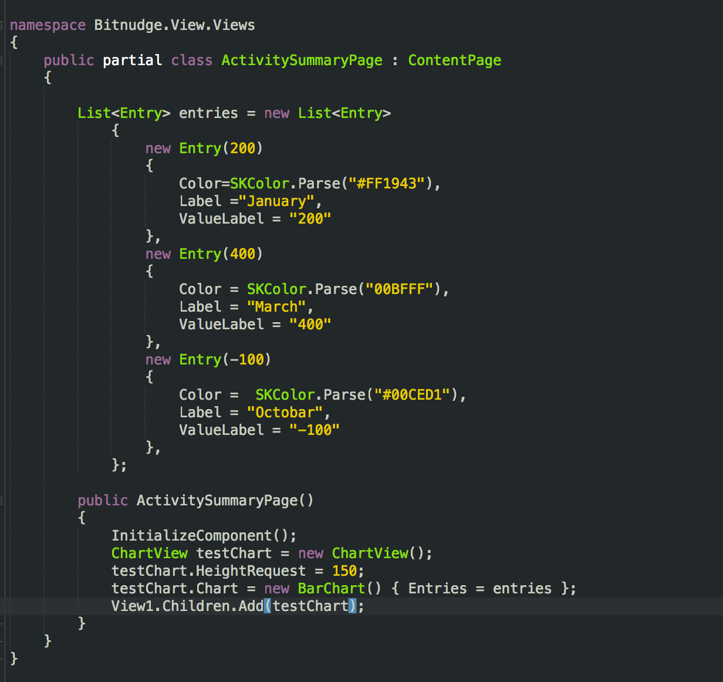Click the misspelled "Octobar" string literal
The width and height of the screenshot is (723, 682).
pos(286,412)
